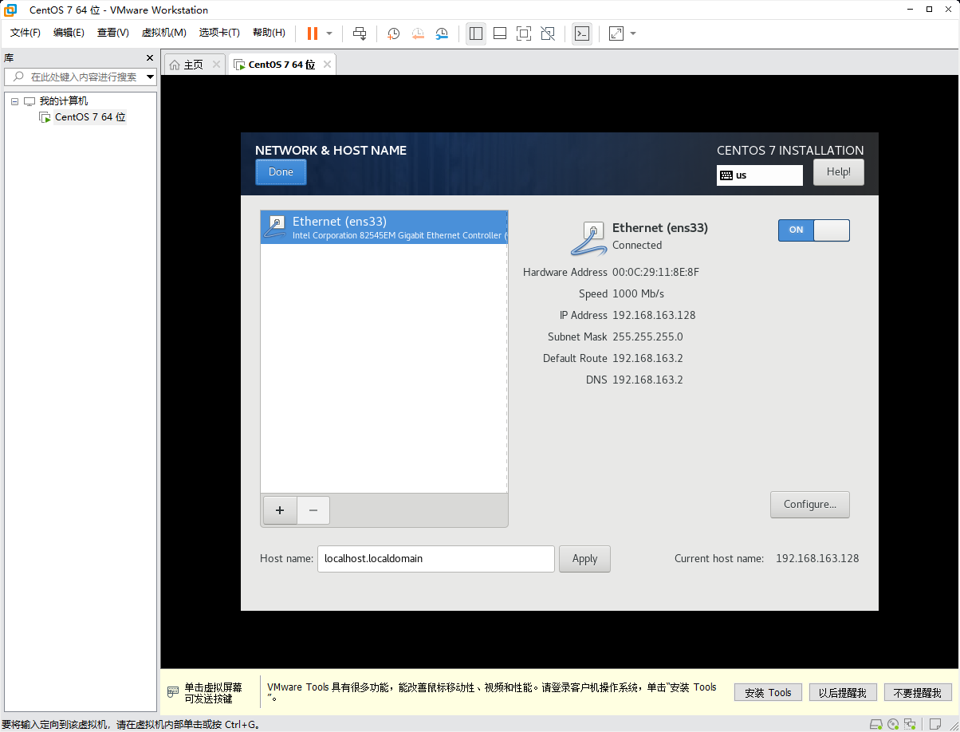960x732 pixels.
Task: Click the 安装 Tools button
Action: pos(768,692)
